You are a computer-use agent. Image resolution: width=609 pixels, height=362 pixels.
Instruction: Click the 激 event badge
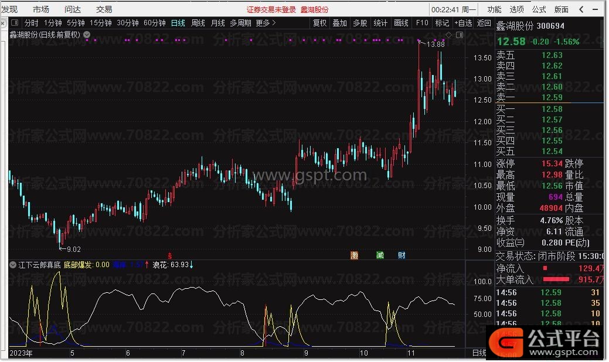[x=354, y=255]
